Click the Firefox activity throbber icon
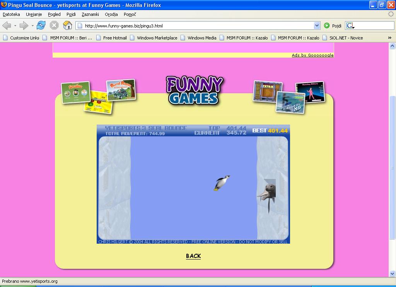The height and width of the screenshot is (287, 396). 391,14
